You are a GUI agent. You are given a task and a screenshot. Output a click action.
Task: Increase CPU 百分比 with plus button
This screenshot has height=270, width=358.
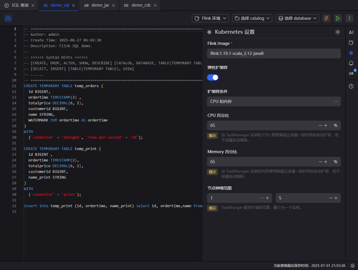coord(325,125)
